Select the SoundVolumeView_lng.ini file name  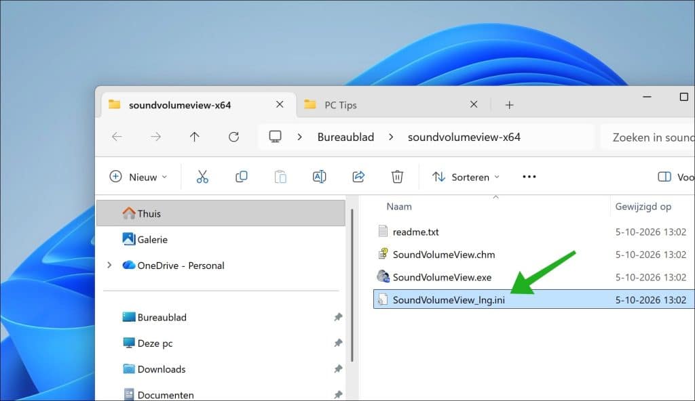[x=449, y=299]
